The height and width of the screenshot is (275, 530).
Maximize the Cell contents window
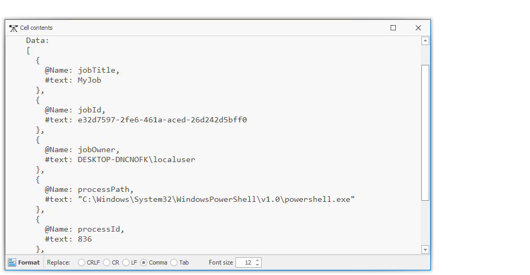[393, 28]
